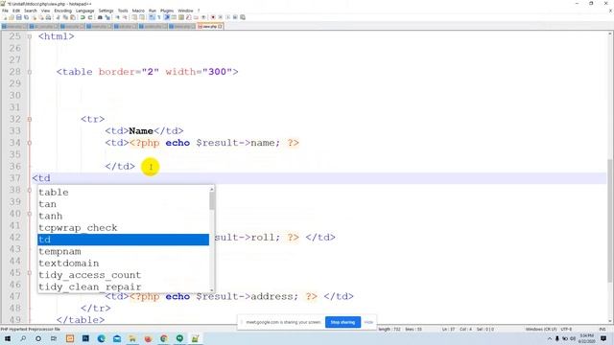Screen dimensions: 614x345
Task: Click the Print toolbar icon
Action: pos(48,17)
